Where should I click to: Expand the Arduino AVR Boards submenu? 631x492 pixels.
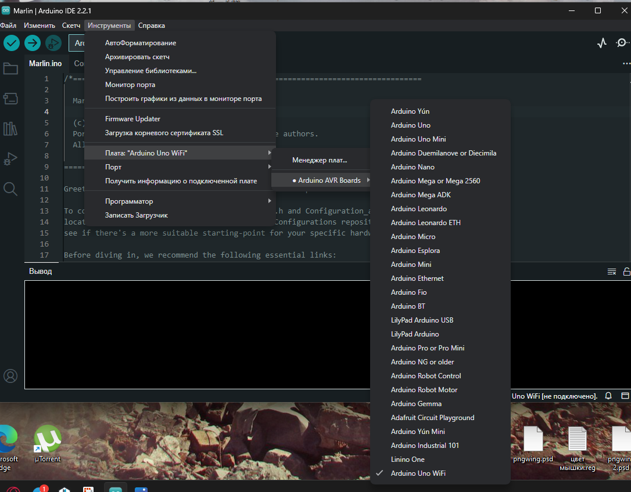pyautogui.click(x=329, y=180)
